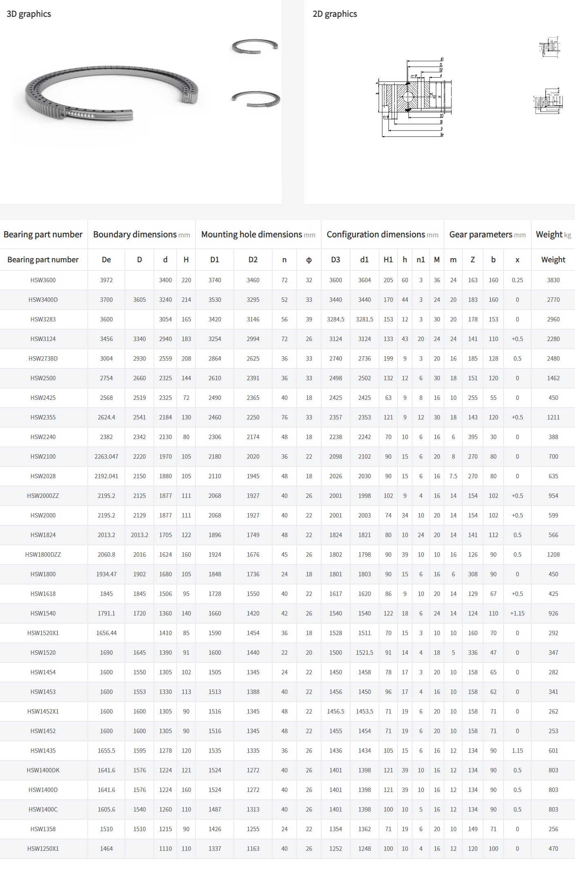Click the D3 column header
This screenshot has width=575, height=870.
pos(335,260)
